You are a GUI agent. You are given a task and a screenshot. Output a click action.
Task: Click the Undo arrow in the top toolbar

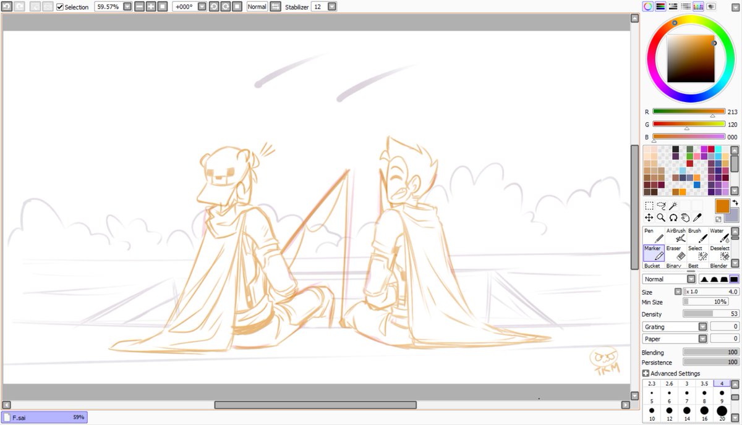pyautogui.click(x=6, y=6)
